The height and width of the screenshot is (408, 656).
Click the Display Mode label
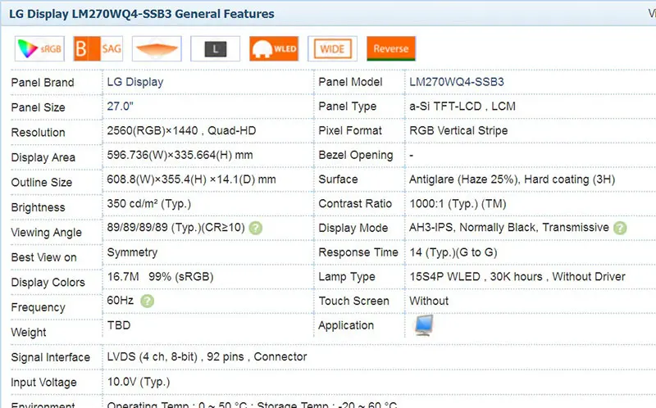[353, 229]
